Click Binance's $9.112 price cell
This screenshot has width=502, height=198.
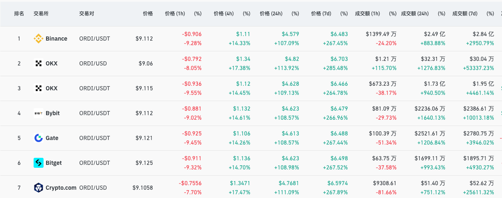pyautogui.click(x=144, y=39)
